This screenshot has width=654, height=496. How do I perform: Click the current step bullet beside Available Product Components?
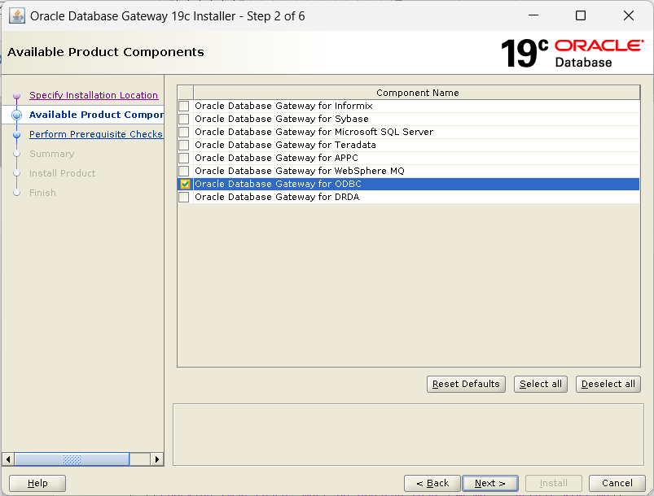pyautogui.click(x=16, y=115)
